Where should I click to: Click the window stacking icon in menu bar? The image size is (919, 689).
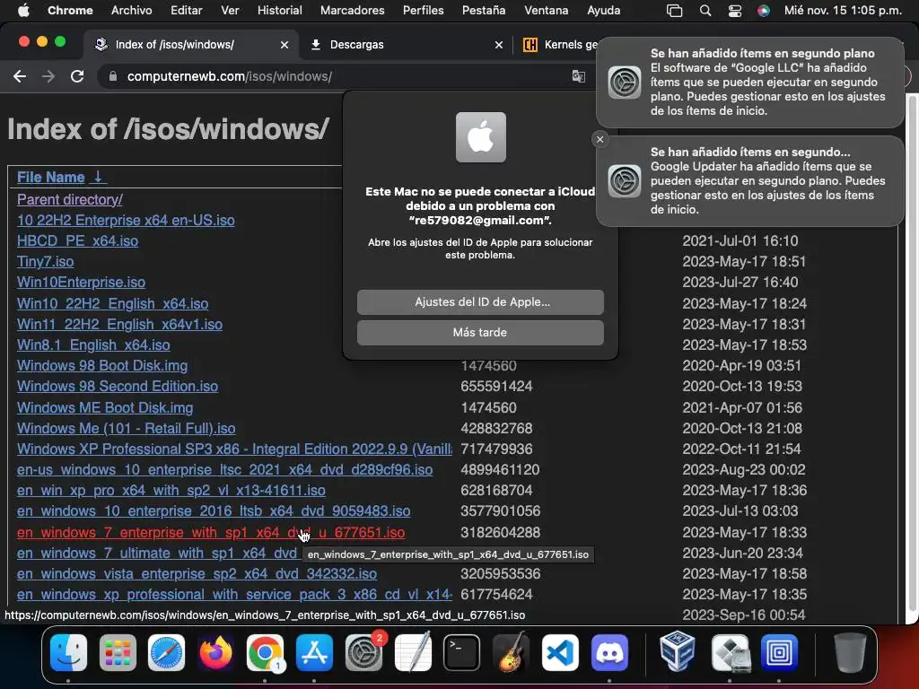coord(675,11)
